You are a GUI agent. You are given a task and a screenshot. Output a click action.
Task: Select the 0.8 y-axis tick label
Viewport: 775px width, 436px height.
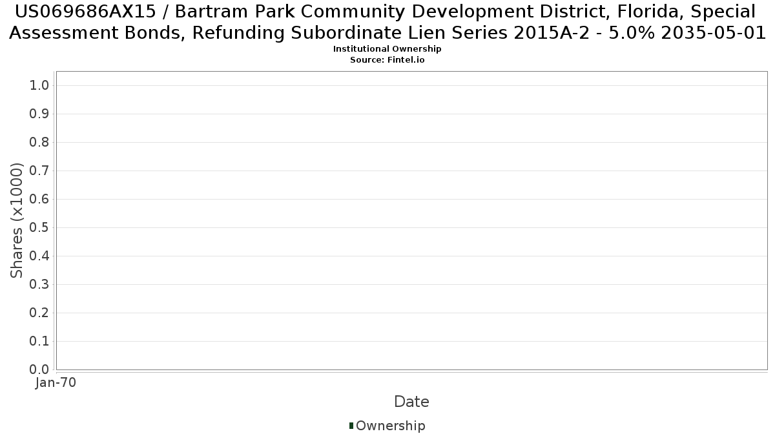[x=39, y=143]
